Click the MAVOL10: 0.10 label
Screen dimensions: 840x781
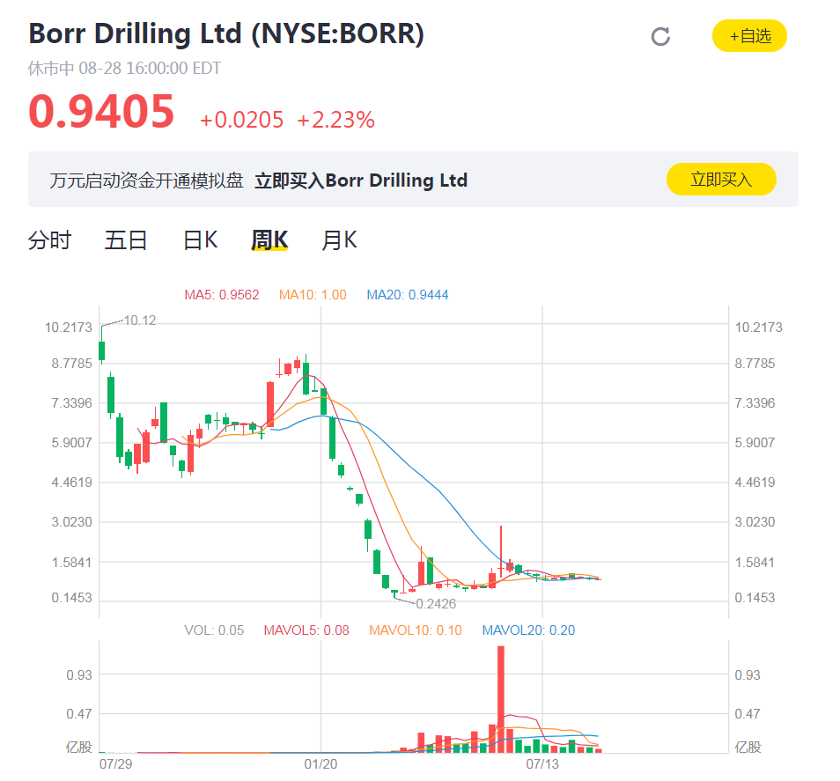click(x=416, y=630)
